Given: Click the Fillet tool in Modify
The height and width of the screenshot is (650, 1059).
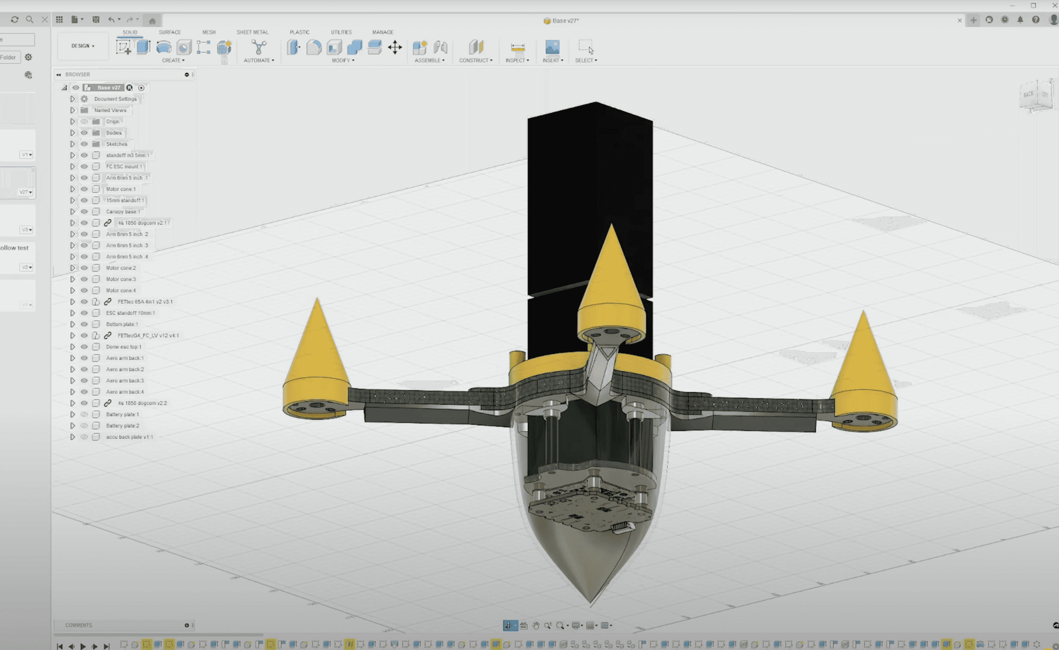Looking at the screenshot, I should (x=314, y=47).
